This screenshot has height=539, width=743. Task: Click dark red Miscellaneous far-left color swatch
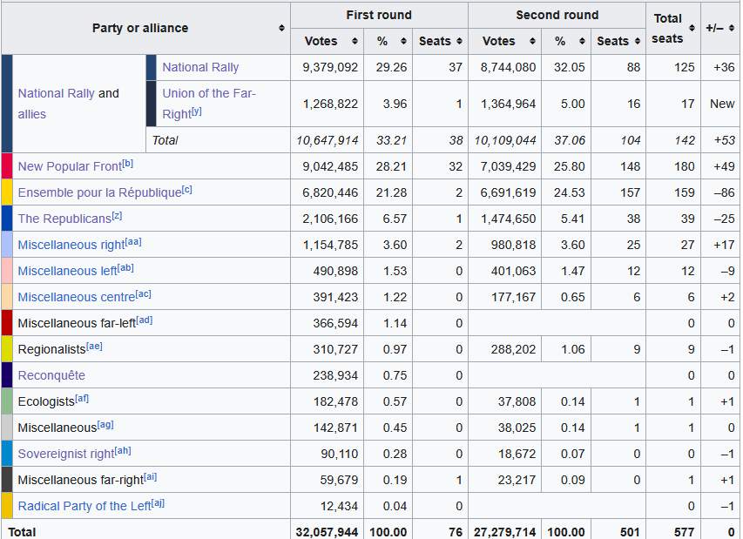pos(7,323)
